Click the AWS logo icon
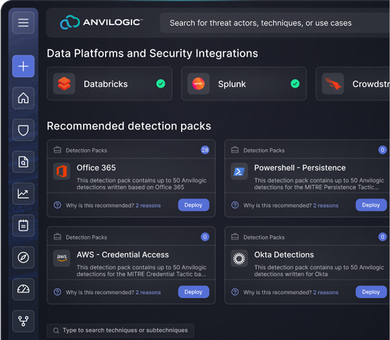Viewport: 390px width, 340px height. (62, 258)
